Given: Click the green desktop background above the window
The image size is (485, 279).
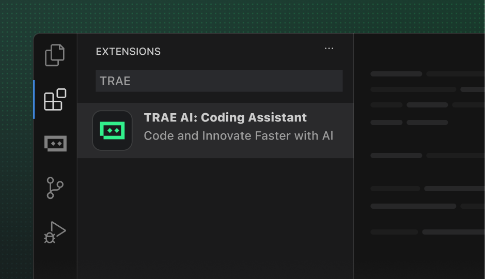Looking at the screenshot, I should 243,16.
